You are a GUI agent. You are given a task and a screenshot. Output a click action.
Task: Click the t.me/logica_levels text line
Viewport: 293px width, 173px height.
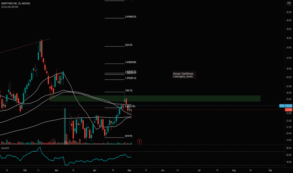point(183,76)
